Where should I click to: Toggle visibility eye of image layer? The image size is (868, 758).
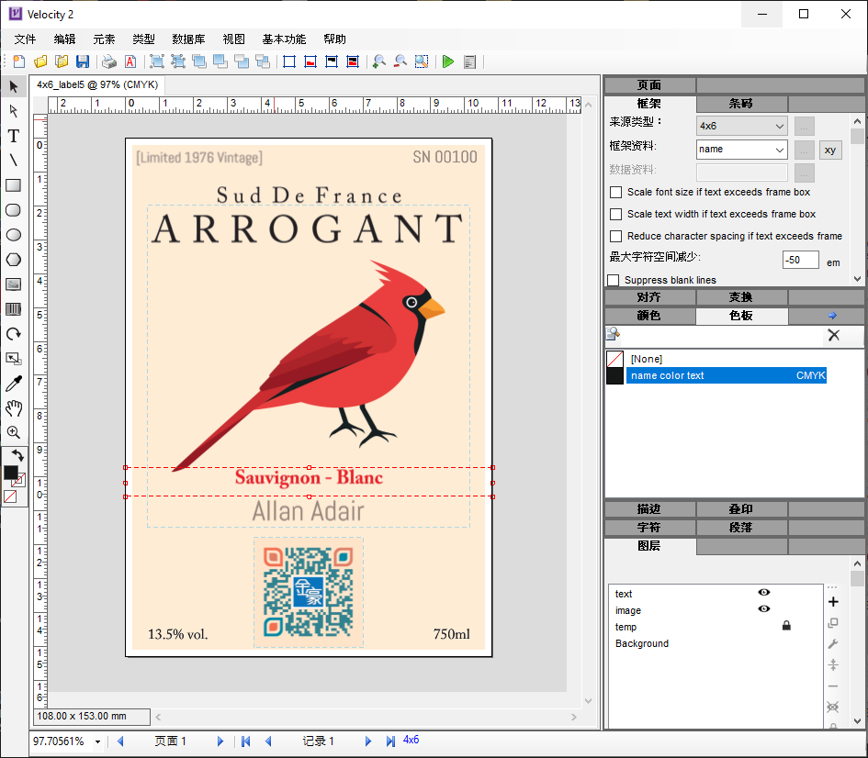coord(763,609)
